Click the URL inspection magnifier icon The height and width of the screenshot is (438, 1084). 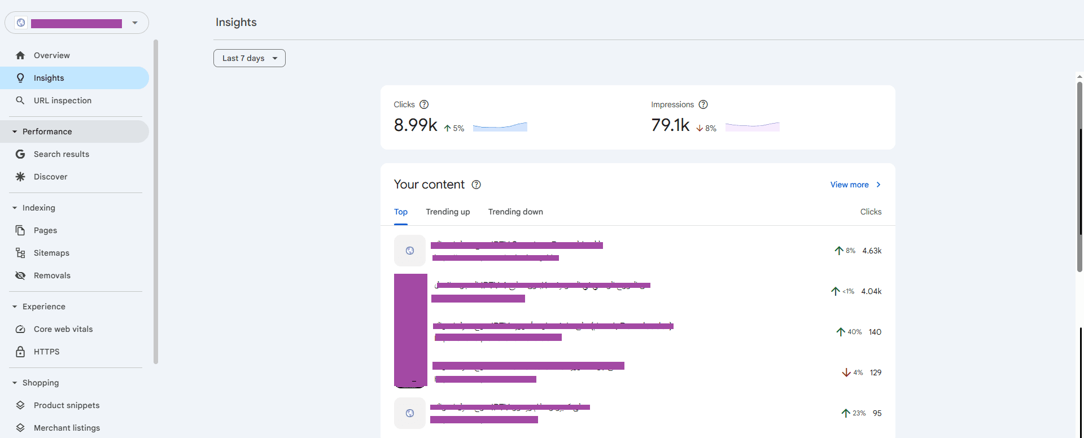tap(20, 100)
